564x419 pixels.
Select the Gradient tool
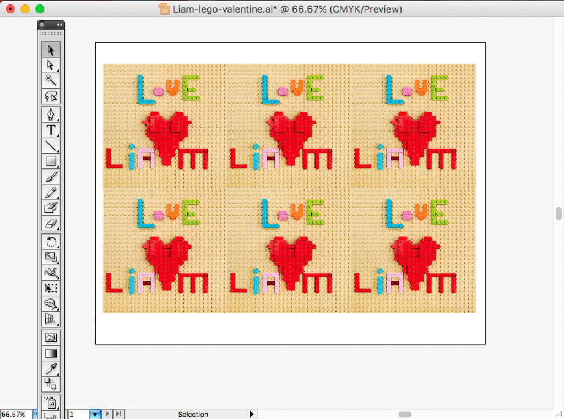[51, 353]
